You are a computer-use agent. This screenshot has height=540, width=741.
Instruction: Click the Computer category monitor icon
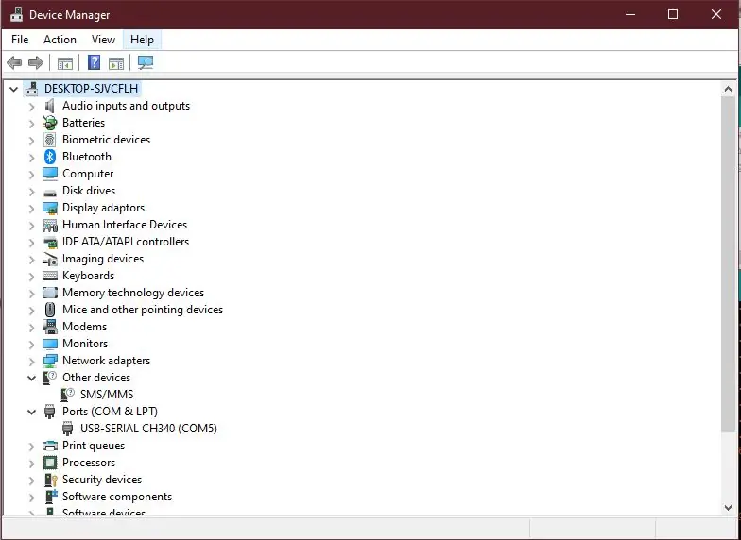[49, 174]
